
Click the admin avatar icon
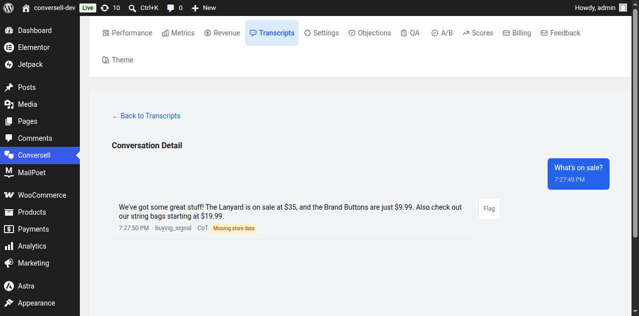pyautogui.click(x=623, y=7)
